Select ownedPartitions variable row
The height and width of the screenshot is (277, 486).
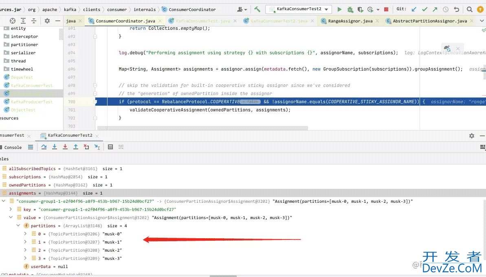pos(243,185)
